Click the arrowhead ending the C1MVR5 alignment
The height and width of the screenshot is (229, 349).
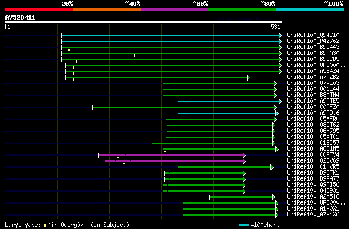(x=272, y=168)
